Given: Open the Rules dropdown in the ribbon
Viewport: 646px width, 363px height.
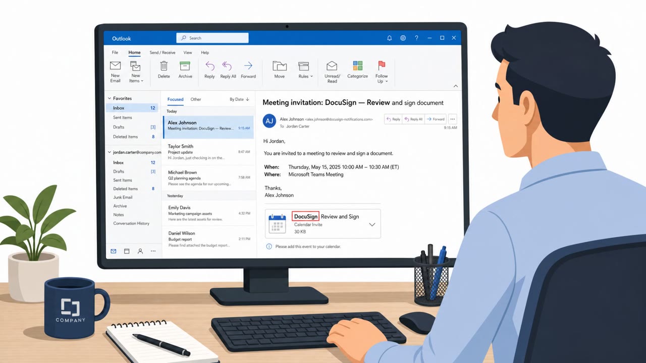Looking at the screenshot, I should point(304,70).
